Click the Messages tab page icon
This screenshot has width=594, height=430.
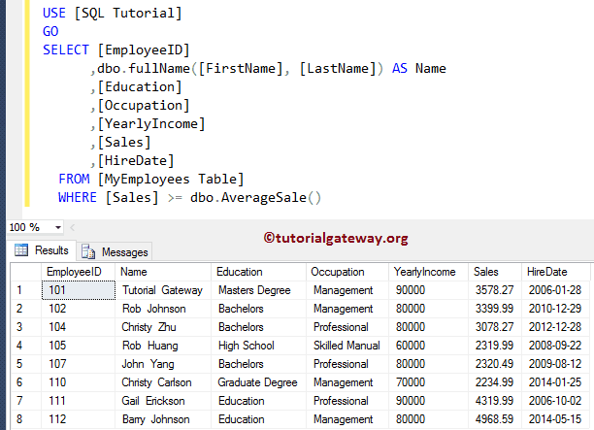tap(89, 251)
